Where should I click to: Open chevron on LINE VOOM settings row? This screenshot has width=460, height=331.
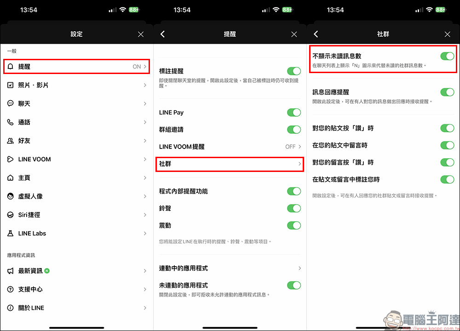[145, 159]
